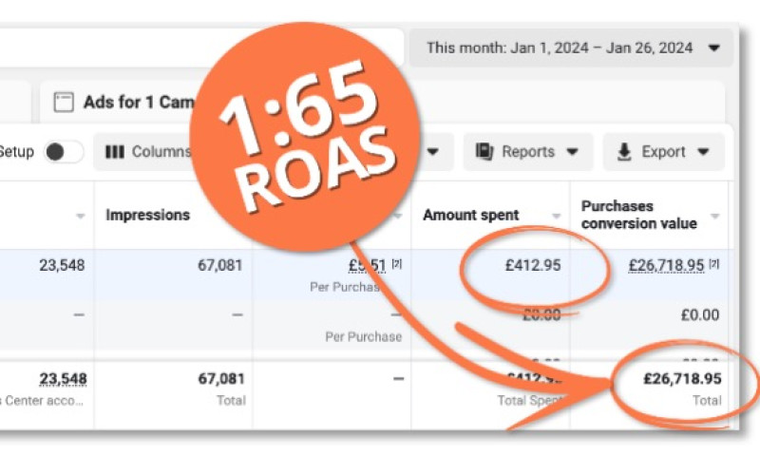760x456 pixels.
Task: Expand the Reports dropdown menu
Action: [572, 152]
